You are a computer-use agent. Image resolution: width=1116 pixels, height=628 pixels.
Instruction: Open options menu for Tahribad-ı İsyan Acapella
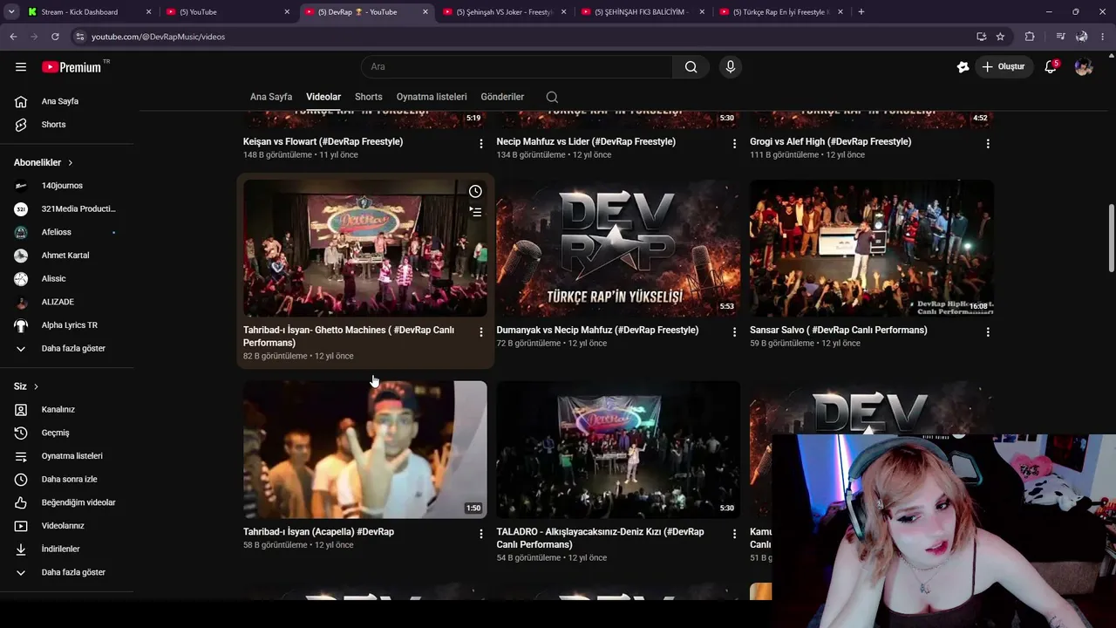click(480, 533)
